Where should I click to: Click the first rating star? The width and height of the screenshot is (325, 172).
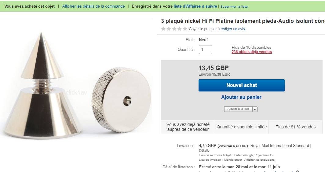pos(163,29)
